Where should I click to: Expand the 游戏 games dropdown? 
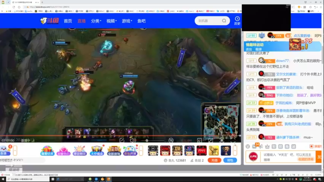click(x=127, y=21)
